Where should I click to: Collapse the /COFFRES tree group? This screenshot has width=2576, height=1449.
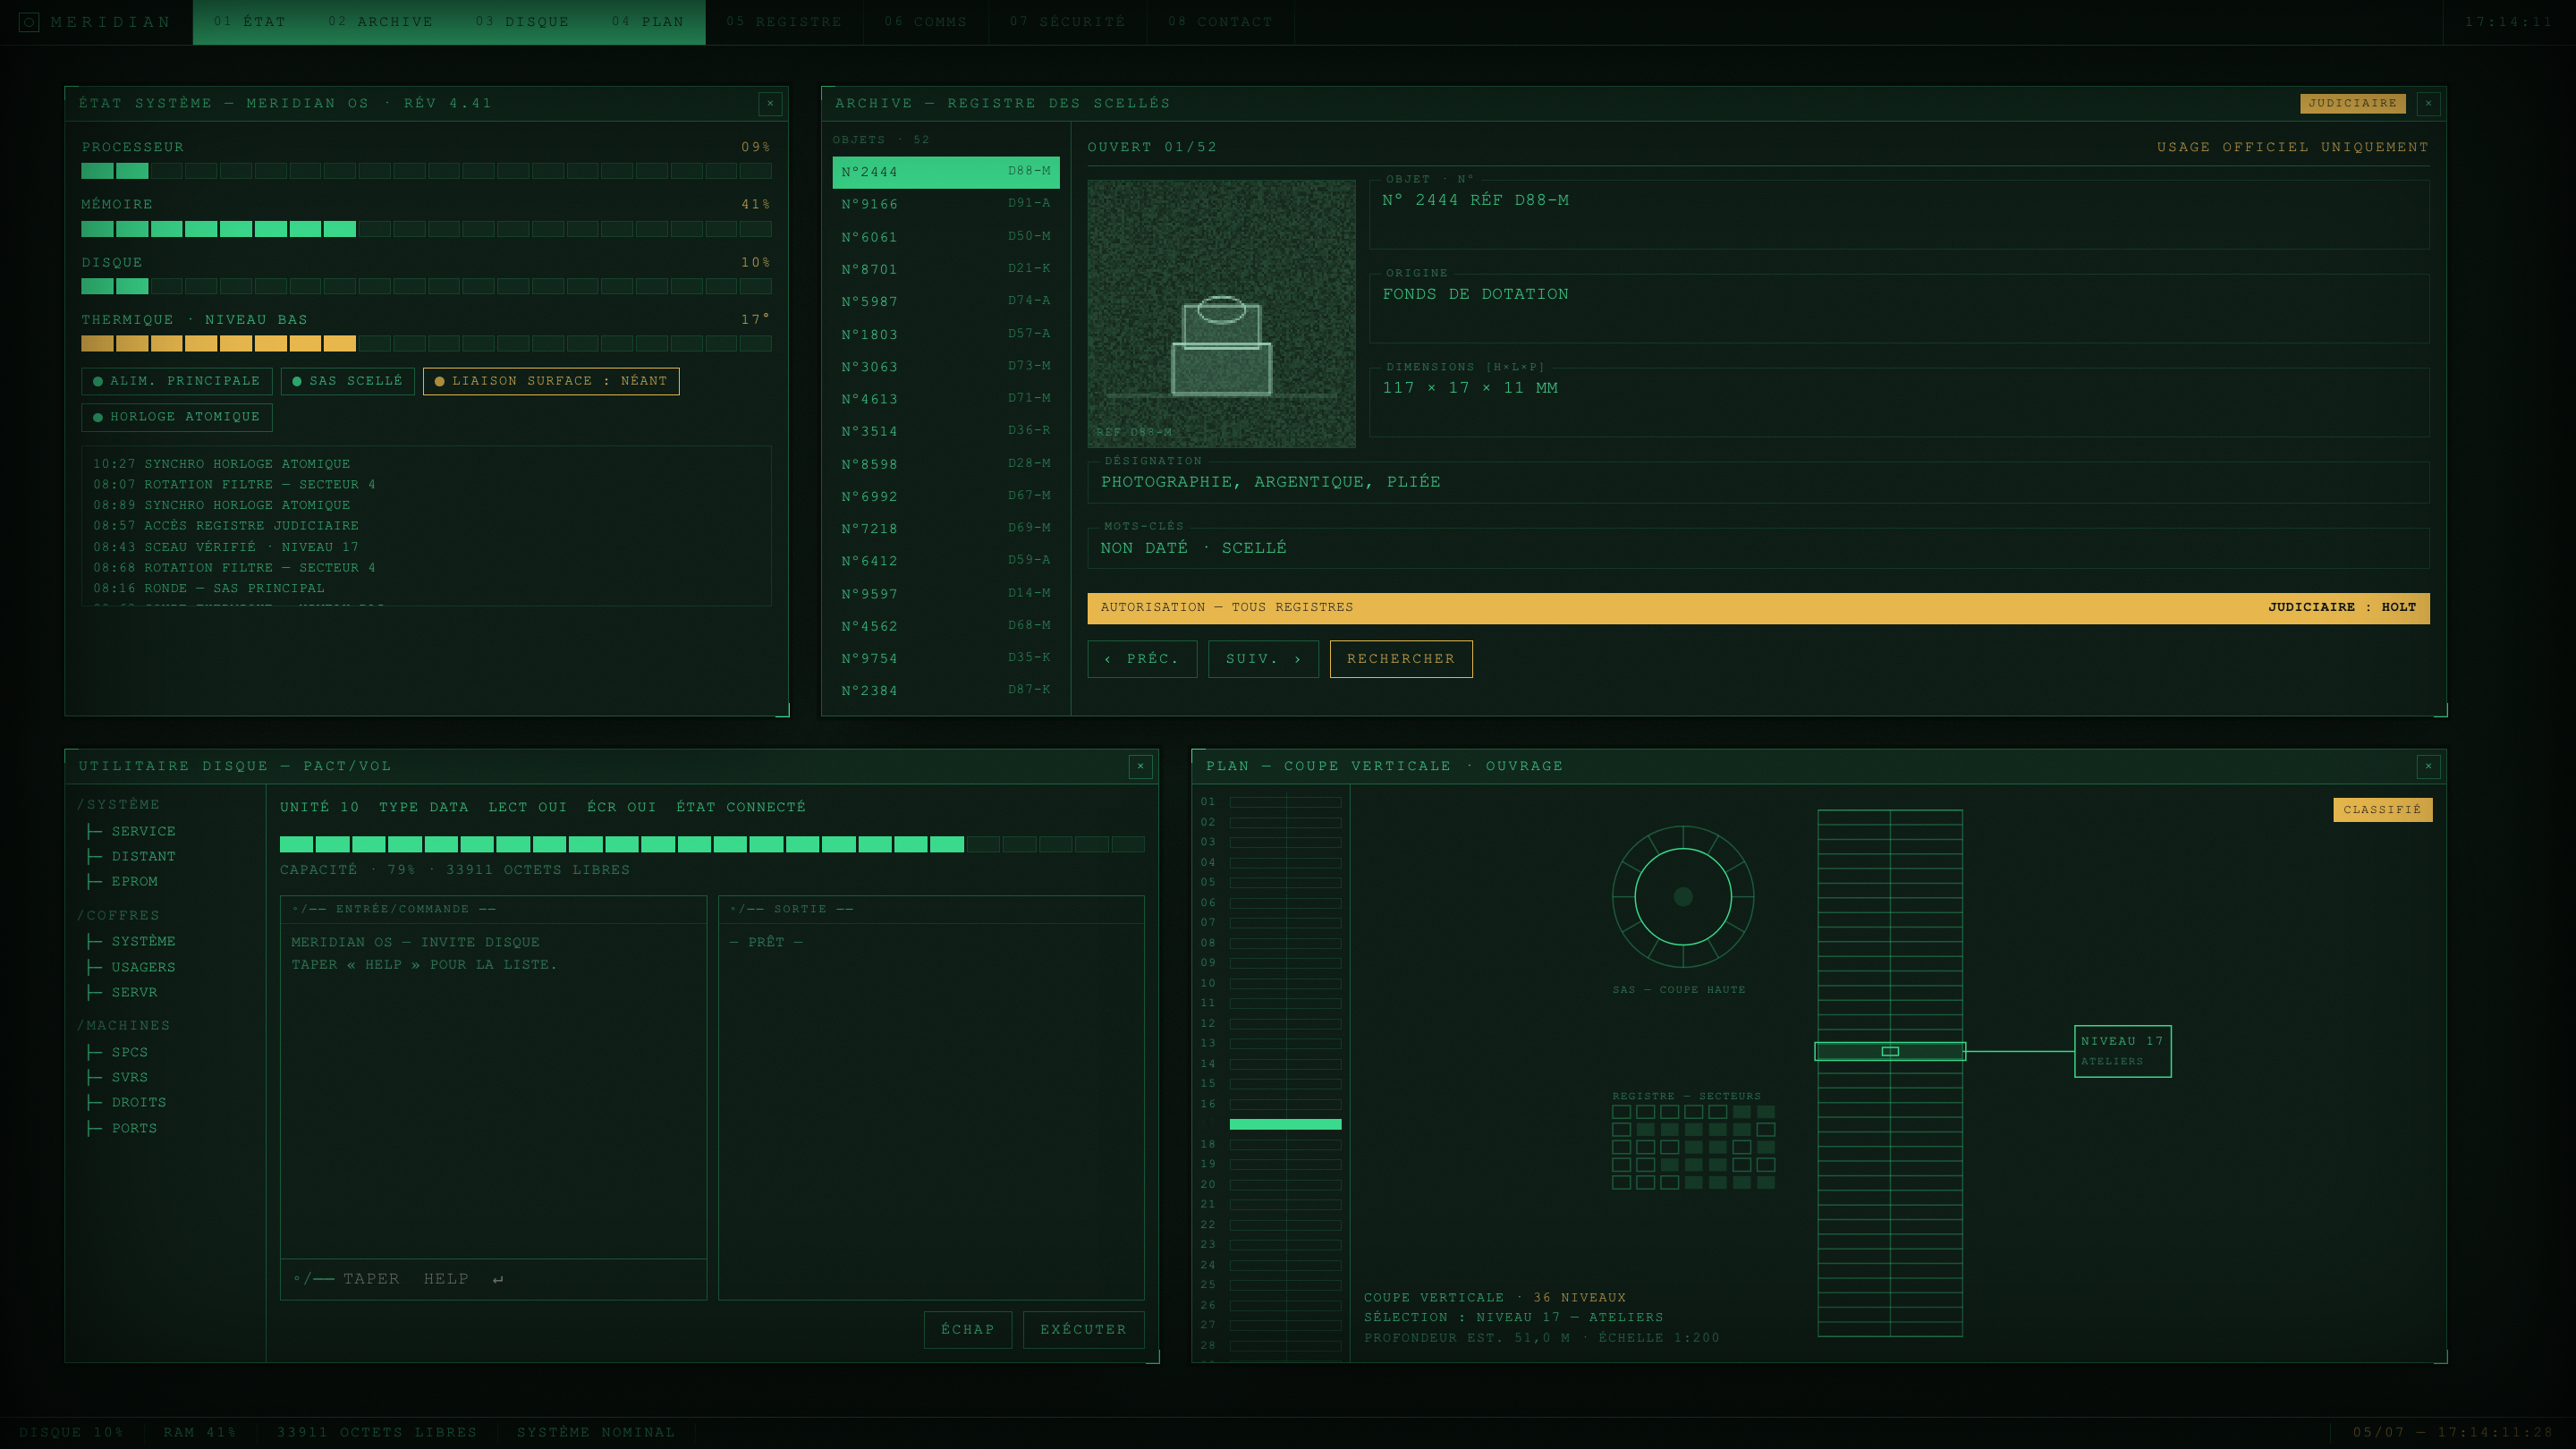coord(119,916)
